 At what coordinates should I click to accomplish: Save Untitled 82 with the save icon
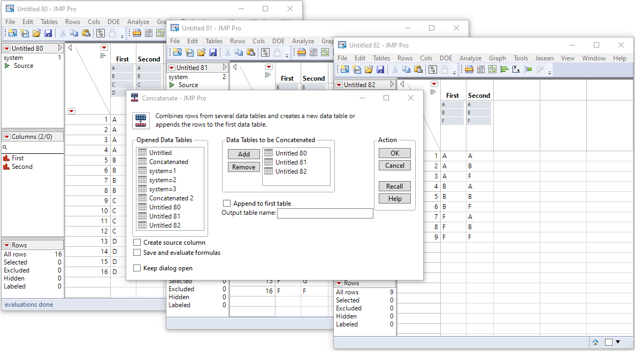[x=381, y=69]
